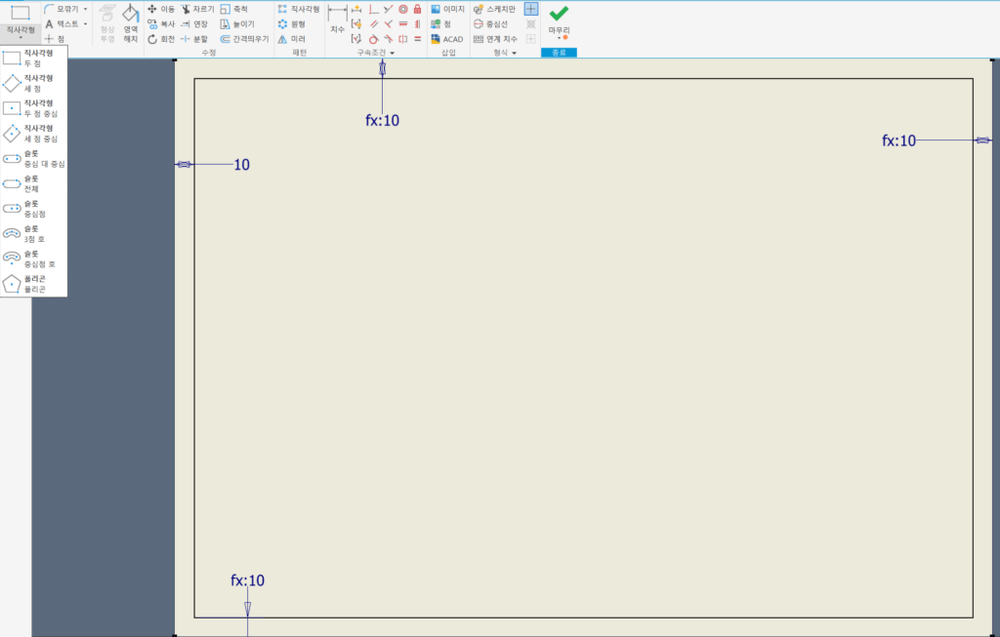This screenshot has height=637, width=1000.
Task: Choose 슬롯 3점 호 menu item
Action: 34,234
